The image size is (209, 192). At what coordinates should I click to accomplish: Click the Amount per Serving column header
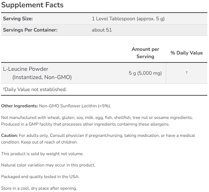point(145,53)
